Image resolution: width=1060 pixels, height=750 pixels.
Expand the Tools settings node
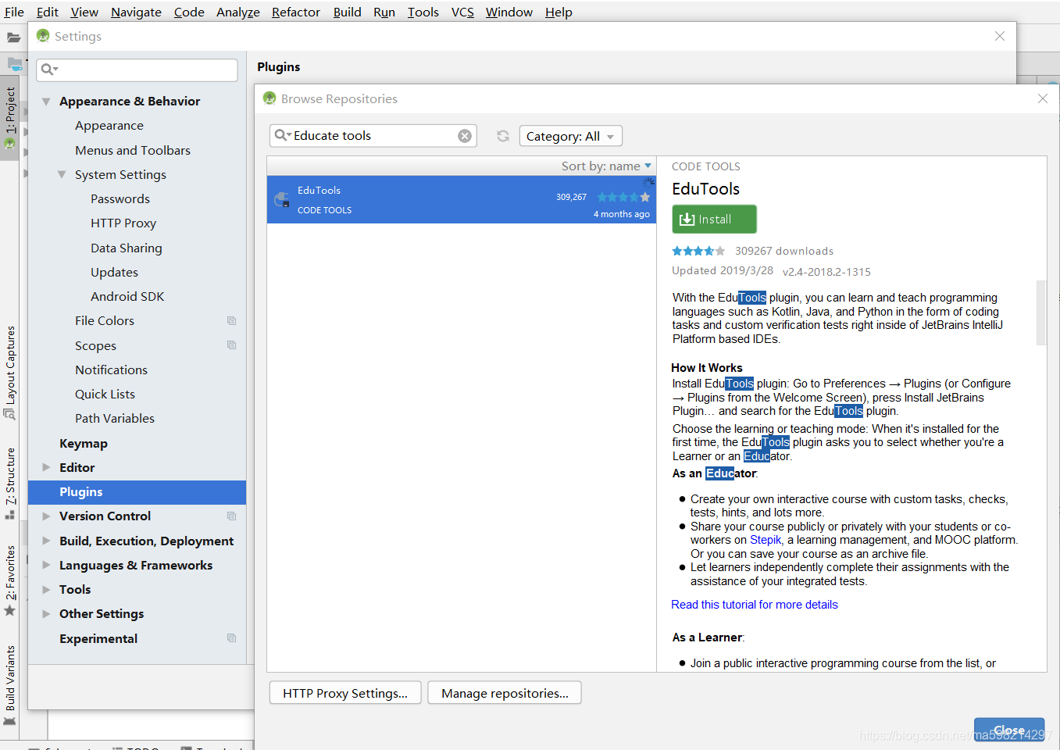coord(46,590)
